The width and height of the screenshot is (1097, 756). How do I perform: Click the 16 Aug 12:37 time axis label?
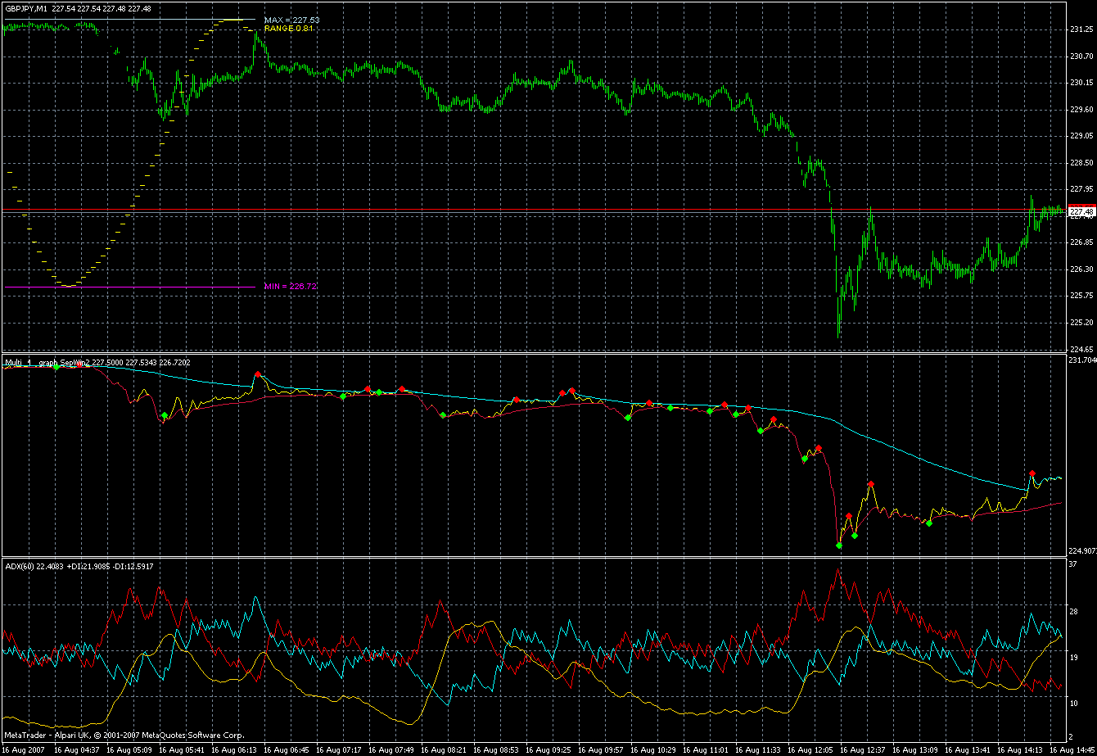864,749
